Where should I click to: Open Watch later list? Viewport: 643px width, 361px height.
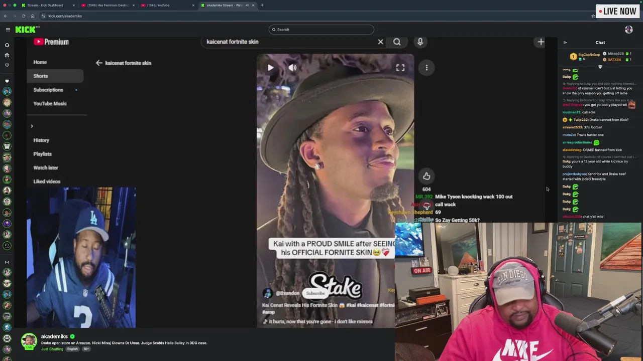click(46, 168)
